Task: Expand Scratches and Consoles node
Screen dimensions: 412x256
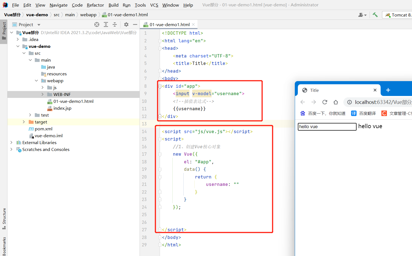Action: [x=12, y=149]
